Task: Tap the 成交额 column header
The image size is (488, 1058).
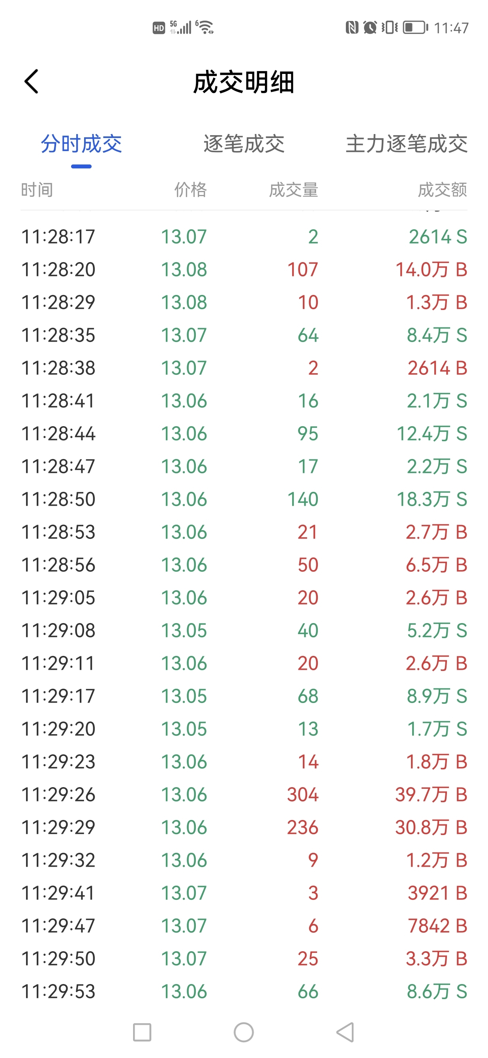Action: pyautogui.click(x=442, y=190)
